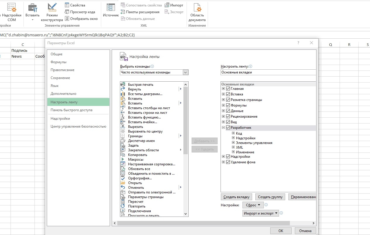Screen dimensions: 370x235
Task: Click Просмотр кода in the ribbon
Action: click(x=80, y=12)
